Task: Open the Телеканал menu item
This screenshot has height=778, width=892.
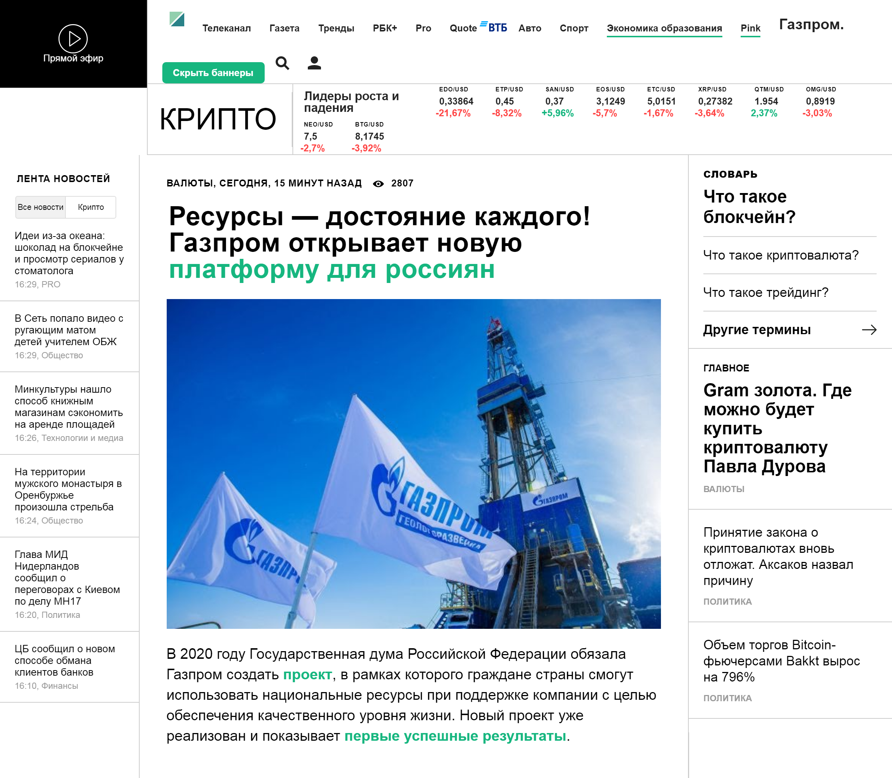Action: point(227,28)
